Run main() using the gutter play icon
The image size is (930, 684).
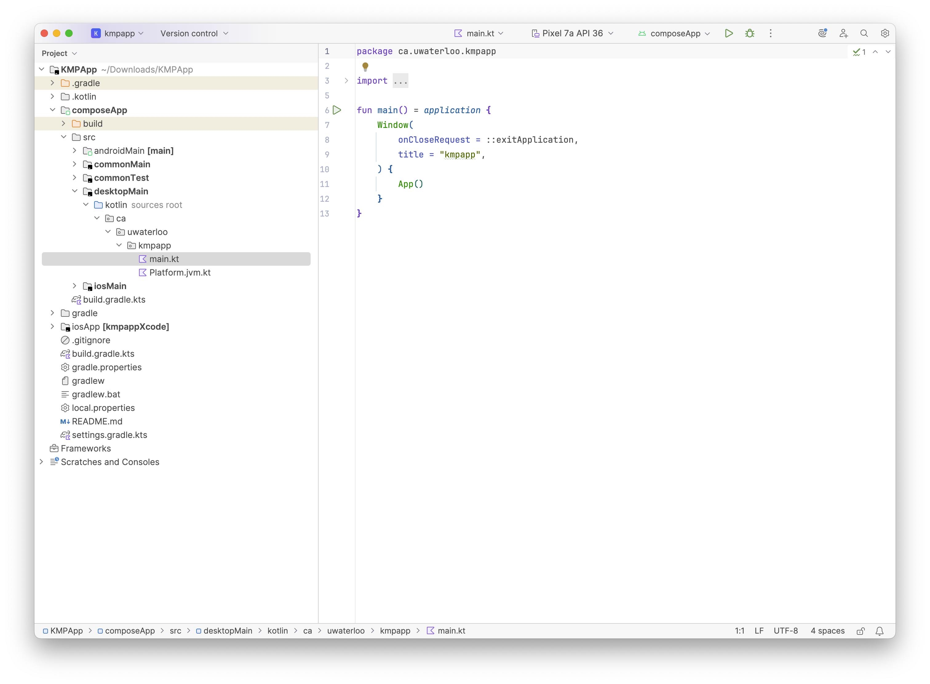pos(337,110)
